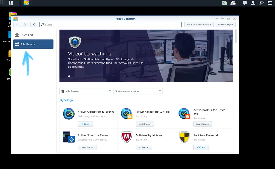Try Antivirus by McAfee with Probieren
The width and height of the screenshot is (275, 169).
pyautogui.click(x=144, y=147)
